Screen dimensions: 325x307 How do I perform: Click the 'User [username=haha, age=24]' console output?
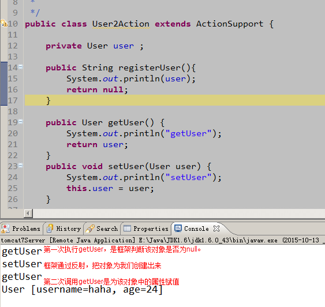coord(83,290)
